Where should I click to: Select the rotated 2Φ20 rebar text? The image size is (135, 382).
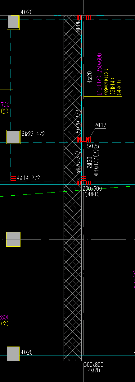point(89,163)
